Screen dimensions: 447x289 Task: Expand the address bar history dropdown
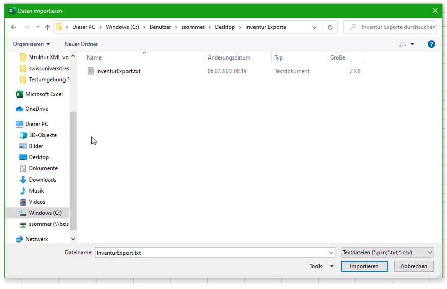pyautogui.click(x=315, y=27)
